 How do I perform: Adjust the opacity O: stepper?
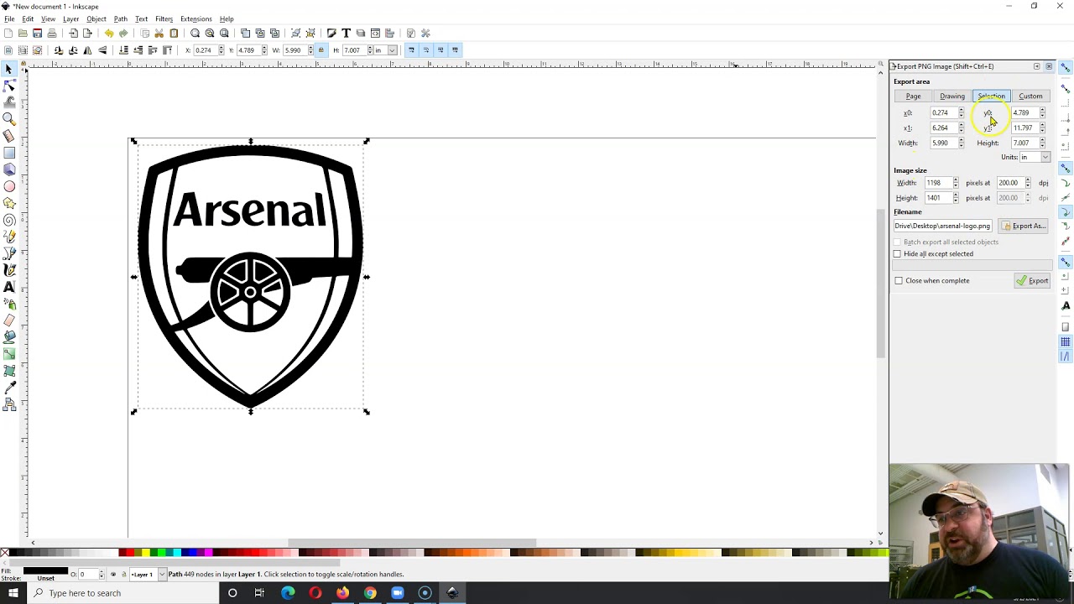[102, 575]
